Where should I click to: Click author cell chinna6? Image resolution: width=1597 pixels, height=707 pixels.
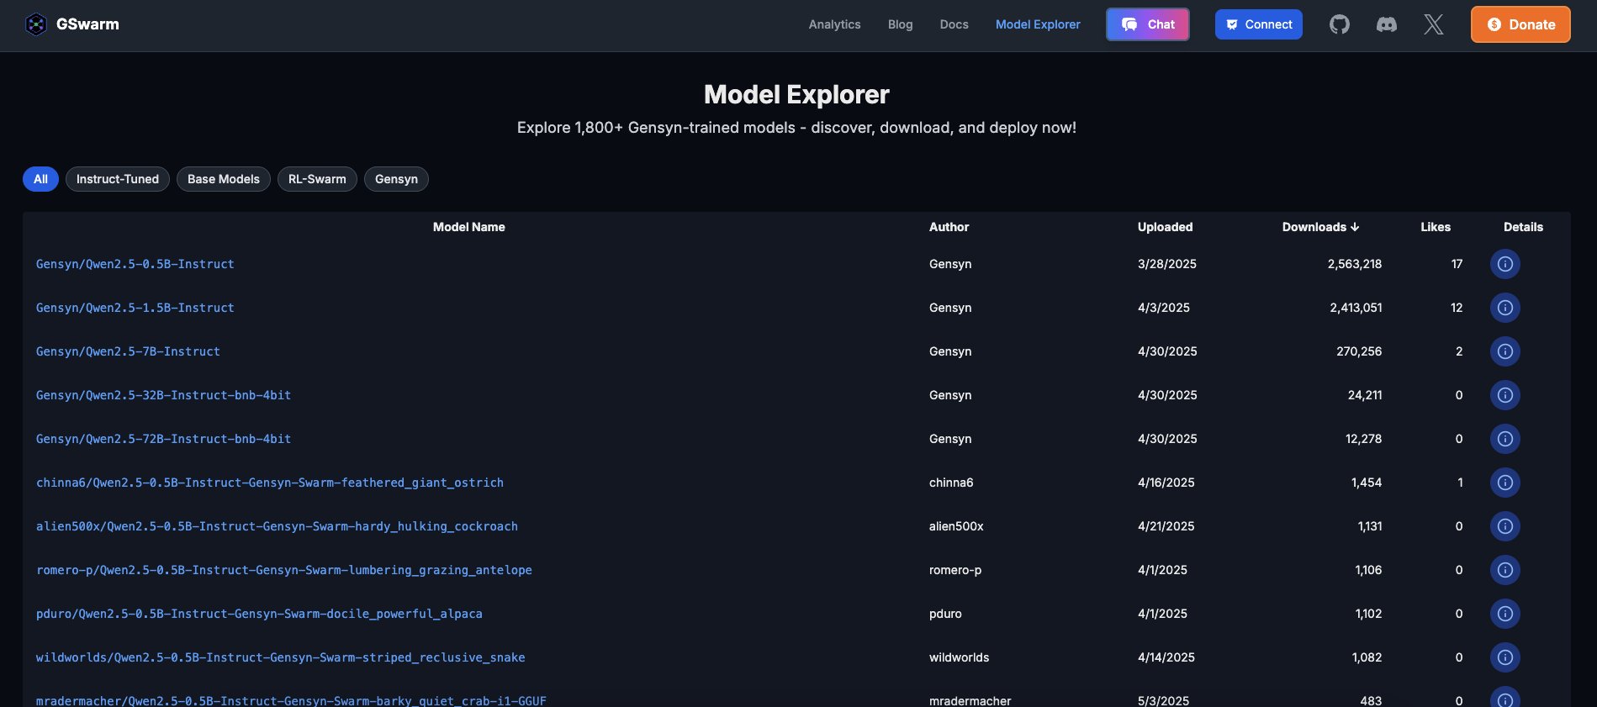click(x=951, y=483)
